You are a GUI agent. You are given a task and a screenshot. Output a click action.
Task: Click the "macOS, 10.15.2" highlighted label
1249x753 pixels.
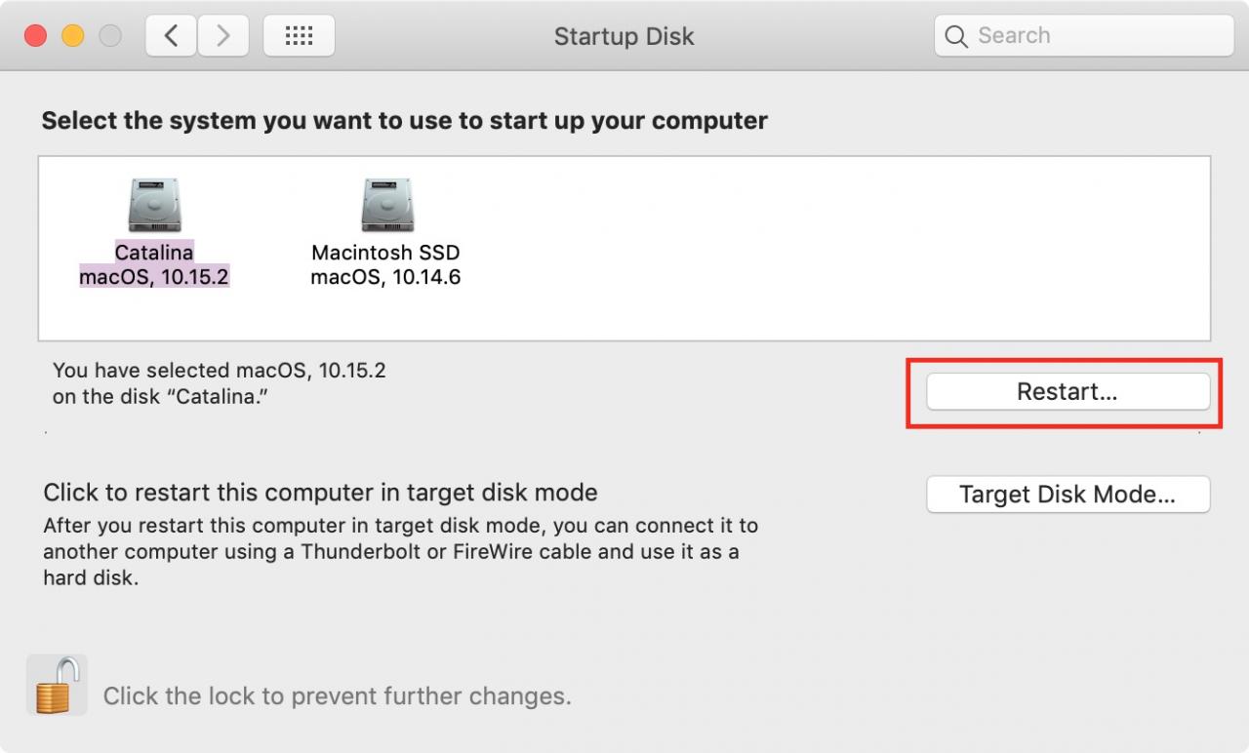[x=154, y=278]
